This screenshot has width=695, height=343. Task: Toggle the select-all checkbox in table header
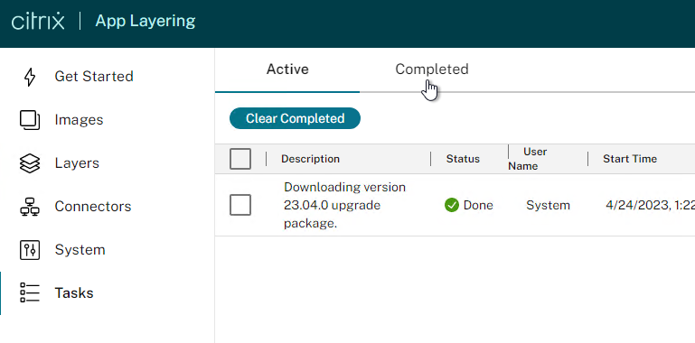point(240,159)
